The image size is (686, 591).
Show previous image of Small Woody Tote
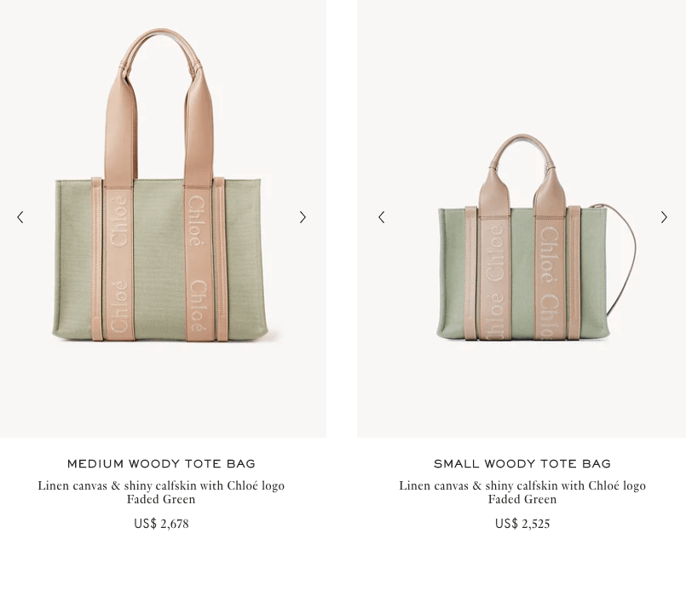coord(382,217)
